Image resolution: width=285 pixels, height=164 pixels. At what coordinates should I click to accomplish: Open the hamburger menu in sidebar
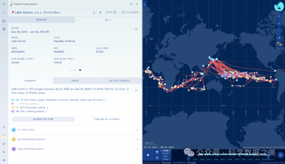click(4, 4)
